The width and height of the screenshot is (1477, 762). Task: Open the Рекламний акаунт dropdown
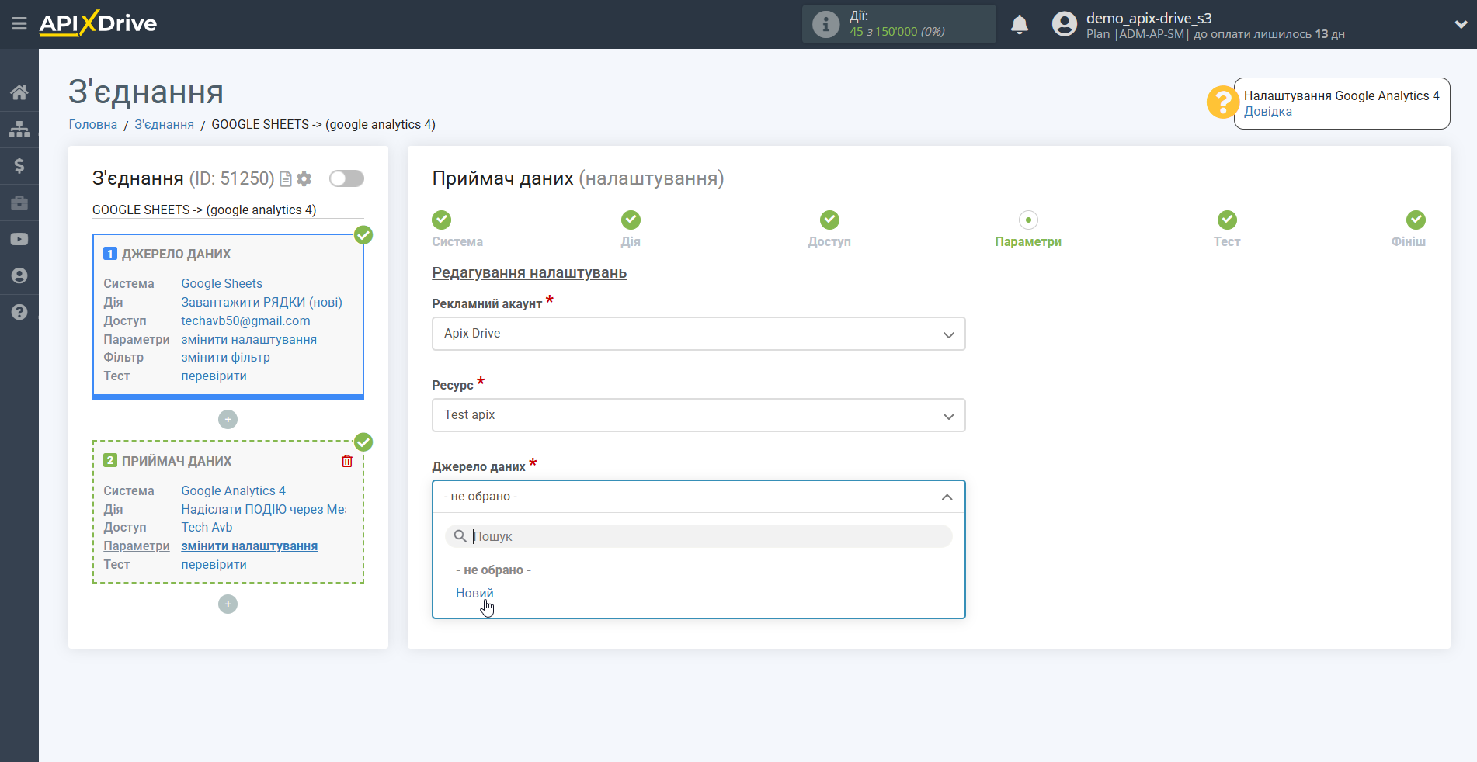coord(698,334)
